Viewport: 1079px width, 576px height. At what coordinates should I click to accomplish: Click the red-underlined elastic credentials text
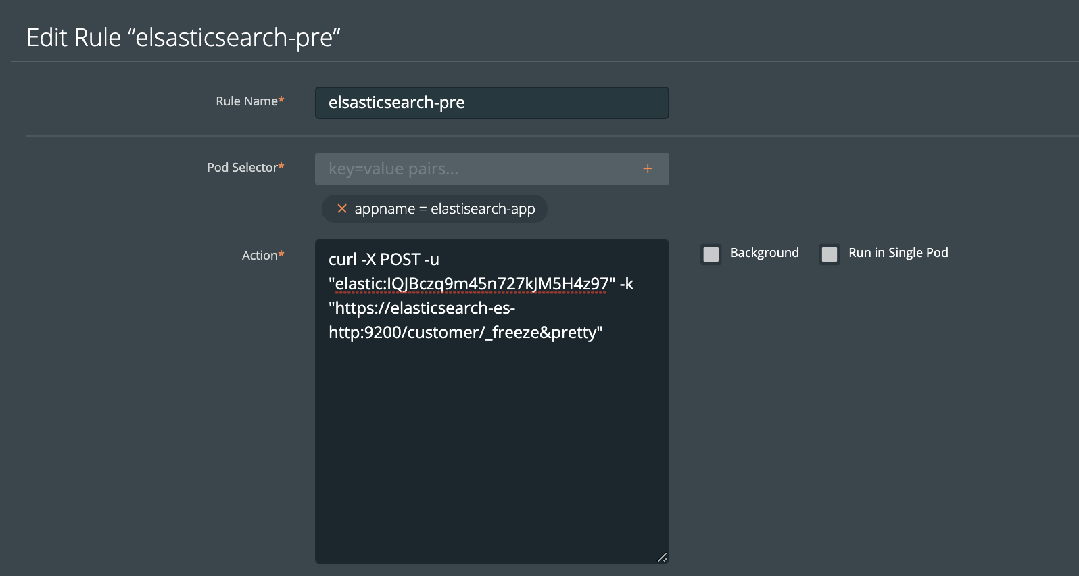point(471,284)
